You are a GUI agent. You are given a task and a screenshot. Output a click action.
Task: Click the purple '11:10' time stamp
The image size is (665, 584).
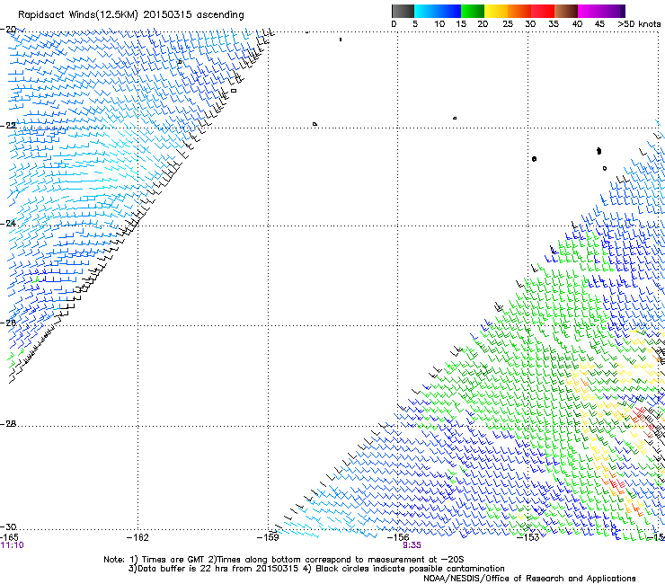[x=13, y=545]
